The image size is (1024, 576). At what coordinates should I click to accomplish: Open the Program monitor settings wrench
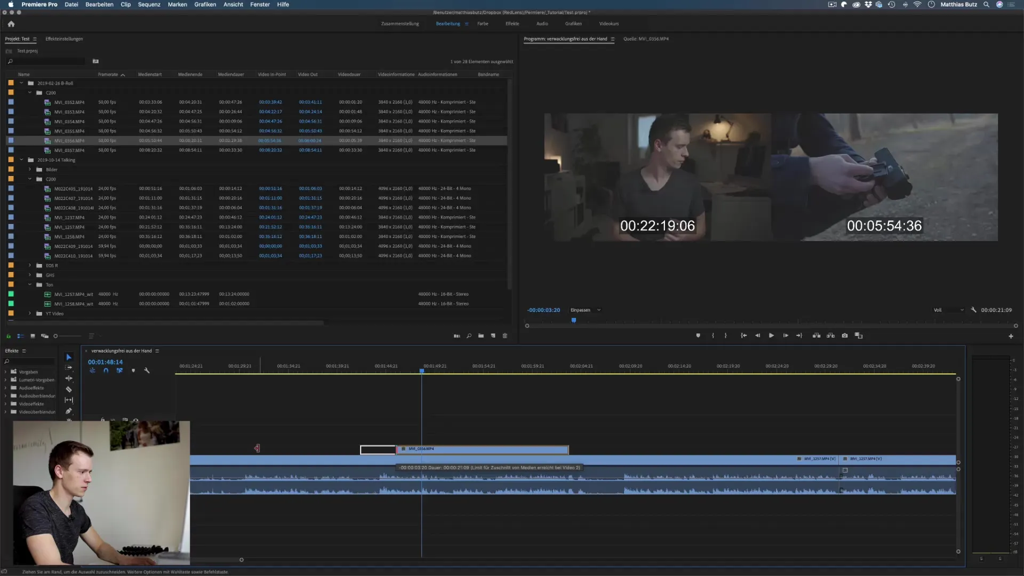[973, 310]
